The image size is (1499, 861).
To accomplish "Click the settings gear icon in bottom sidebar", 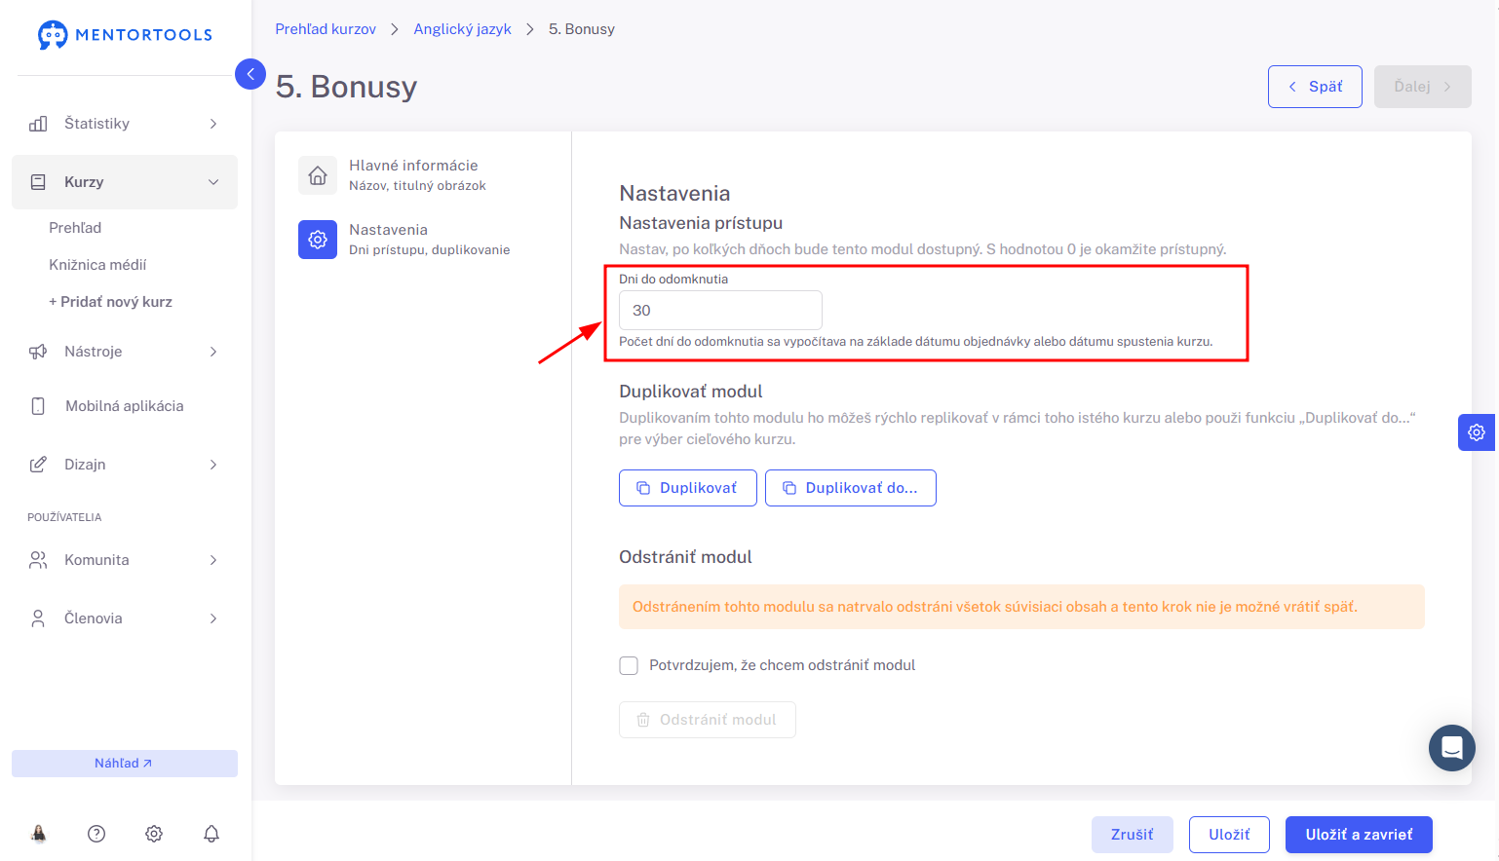I will (x=154, y=834).
